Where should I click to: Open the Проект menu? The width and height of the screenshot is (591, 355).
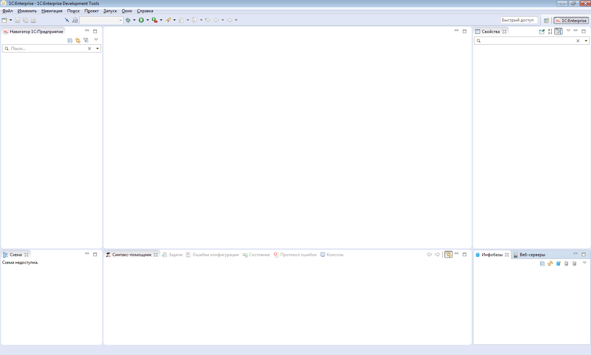92,11
